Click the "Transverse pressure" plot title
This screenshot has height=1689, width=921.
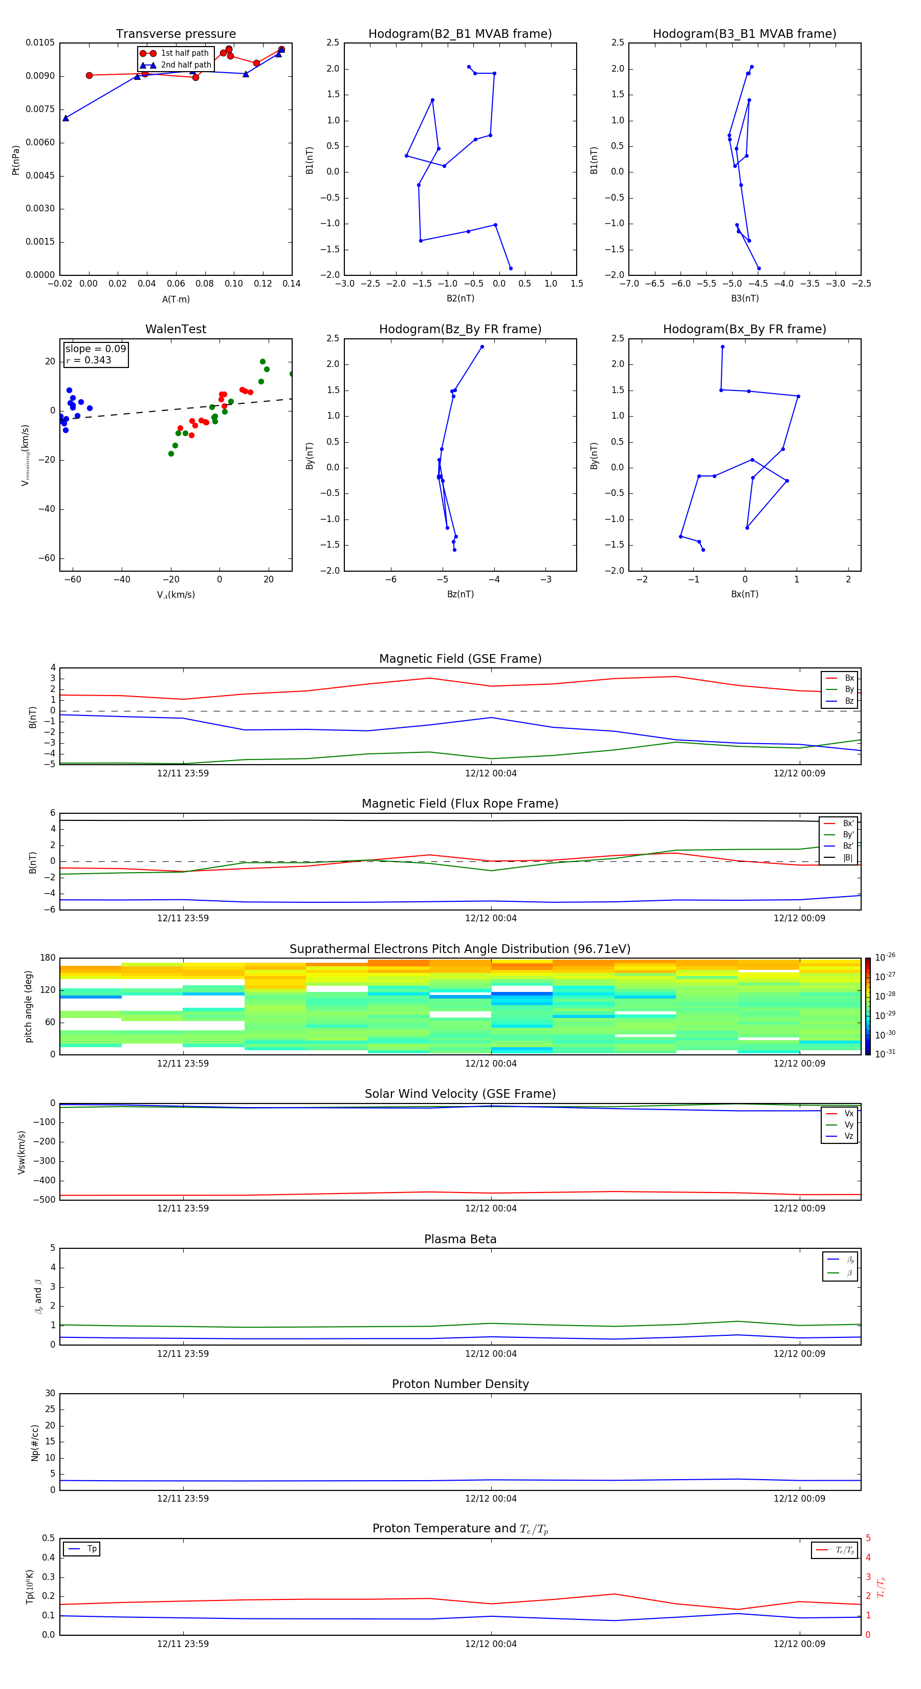tap(176, 34)
